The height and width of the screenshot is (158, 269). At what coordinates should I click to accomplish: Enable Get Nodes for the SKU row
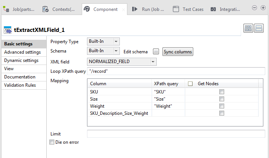click(222, 92)
